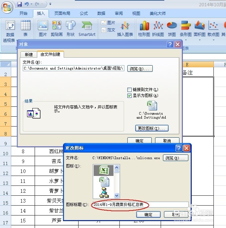Open the shapes gallery (形状)
The image size is (226, 228).
(71, 28)
